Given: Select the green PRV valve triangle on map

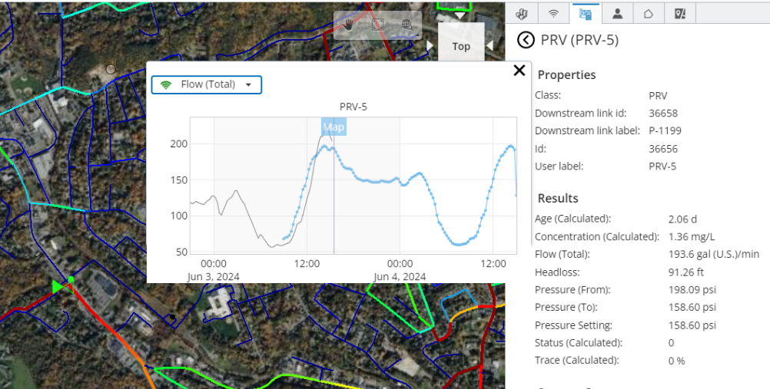Looking at the screenshot, I should tap(58, 287).
